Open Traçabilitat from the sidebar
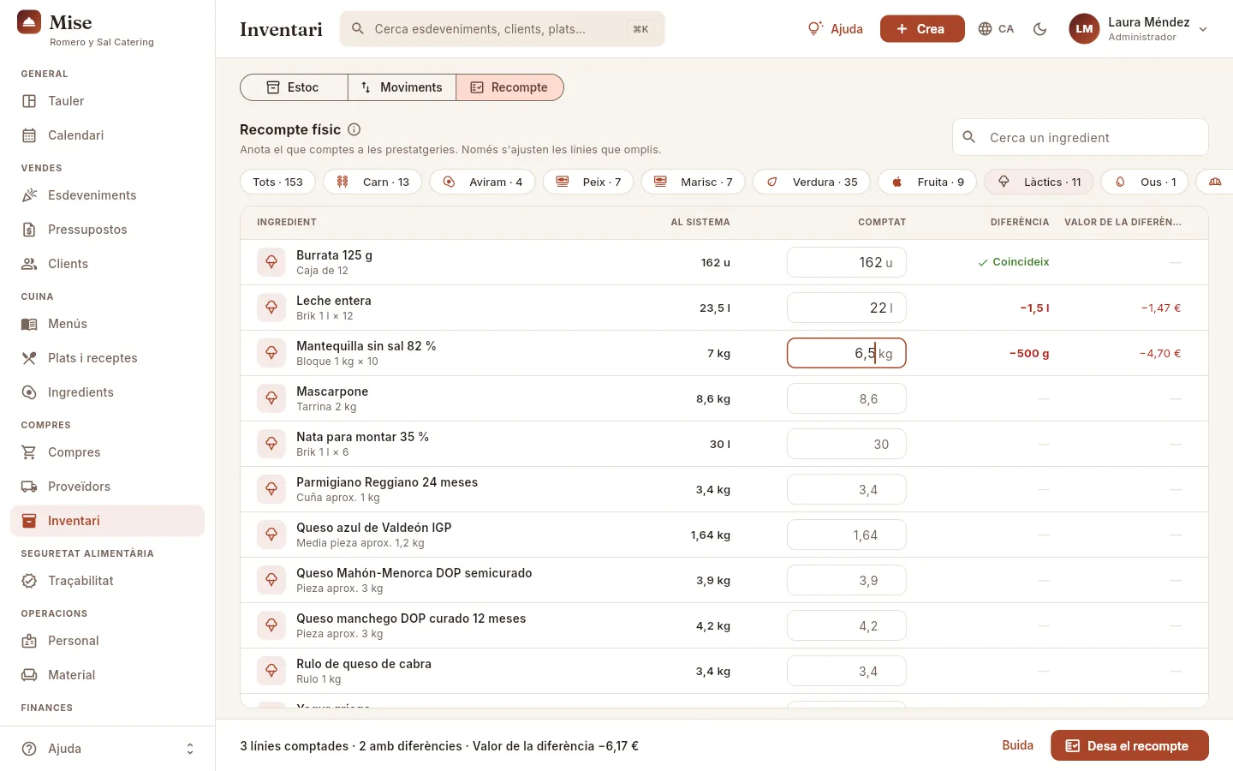The width and height of the screenshot is (1233, 771). tap(108, 581)
